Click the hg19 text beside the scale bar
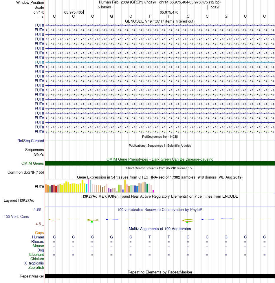This screenshot has width=275, height=283. point(214,7)
